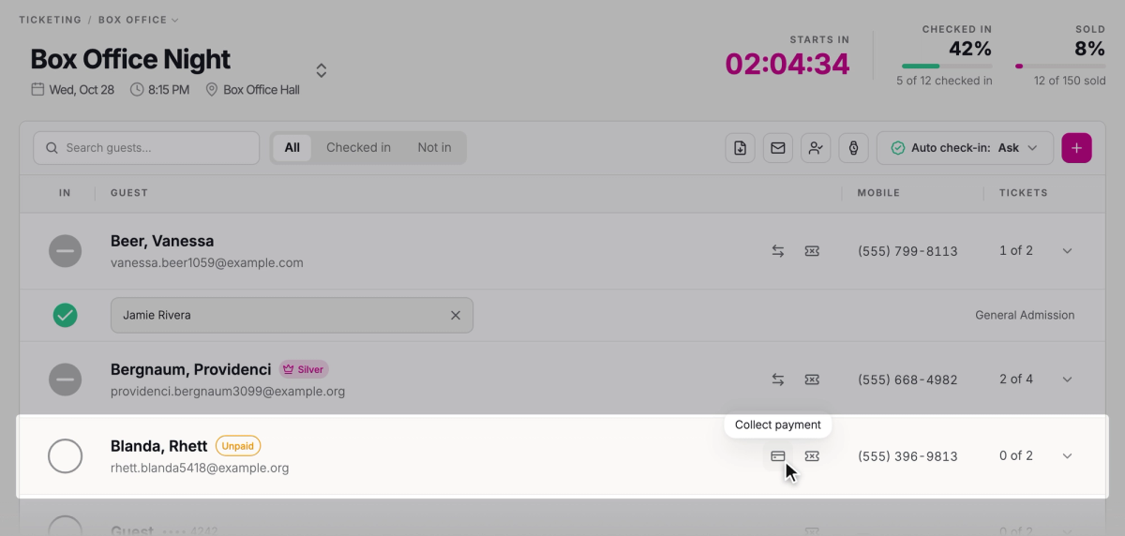The image size is (1125, 536).
Task: Click the IN column header
Action: [x=65, y=193]
